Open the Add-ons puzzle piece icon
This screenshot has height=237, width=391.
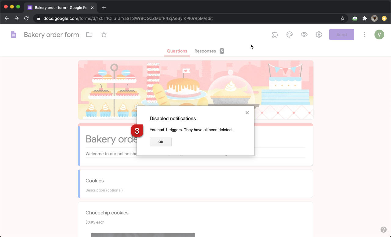[x=275, y=34]
